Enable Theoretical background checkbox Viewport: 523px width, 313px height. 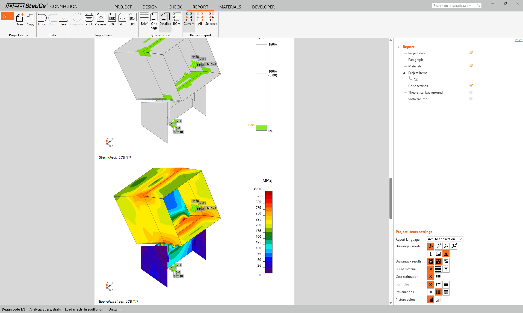point(471,92)
